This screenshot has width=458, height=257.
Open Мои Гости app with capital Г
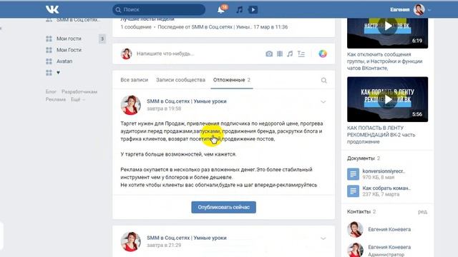(69, 50)
